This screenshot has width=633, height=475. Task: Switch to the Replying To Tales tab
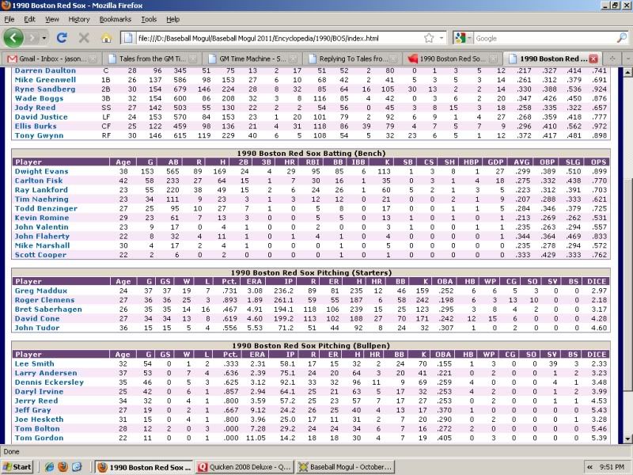click(352, 59)
